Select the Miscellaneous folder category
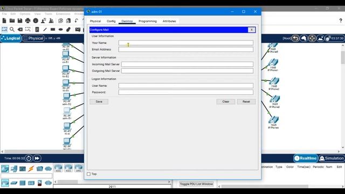 (x=39, y=169)
